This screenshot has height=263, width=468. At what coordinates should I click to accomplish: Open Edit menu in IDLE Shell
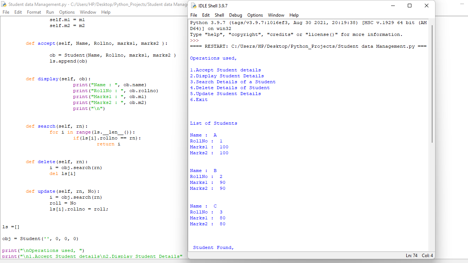tap(206, 15)
